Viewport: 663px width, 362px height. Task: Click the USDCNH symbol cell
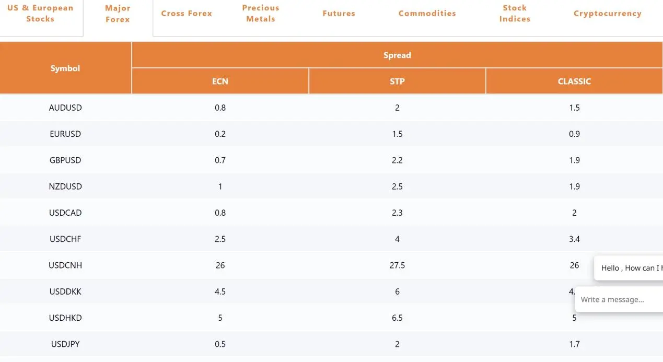(x=65, y=265)
